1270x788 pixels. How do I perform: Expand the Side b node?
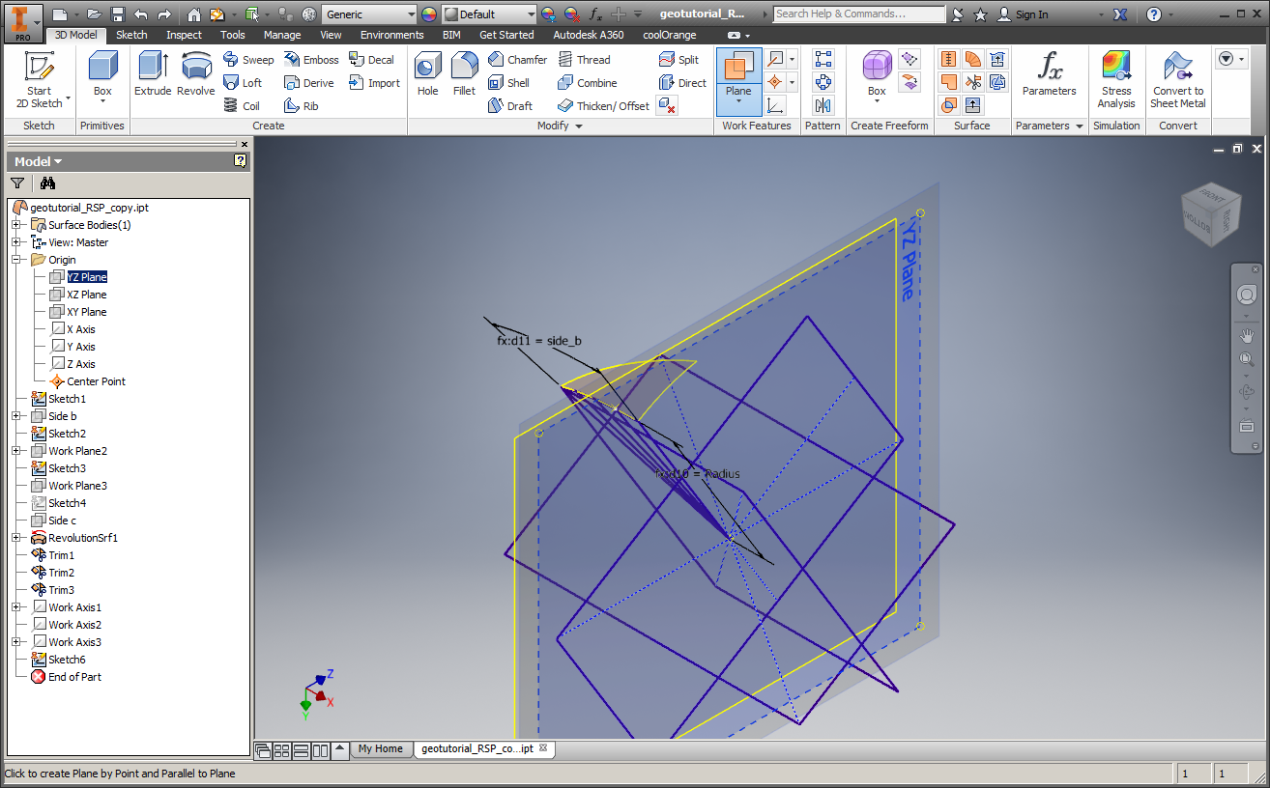16,416
